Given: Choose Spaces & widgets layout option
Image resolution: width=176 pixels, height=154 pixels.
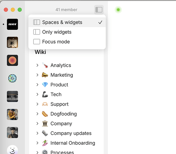Looking at the screenshot, I should point(67,22).
